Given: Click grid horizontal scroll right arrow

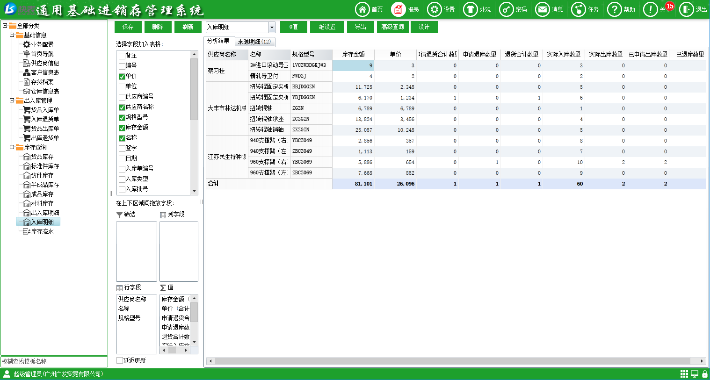Looking at the screenshot, I should (x=702, y=361).
